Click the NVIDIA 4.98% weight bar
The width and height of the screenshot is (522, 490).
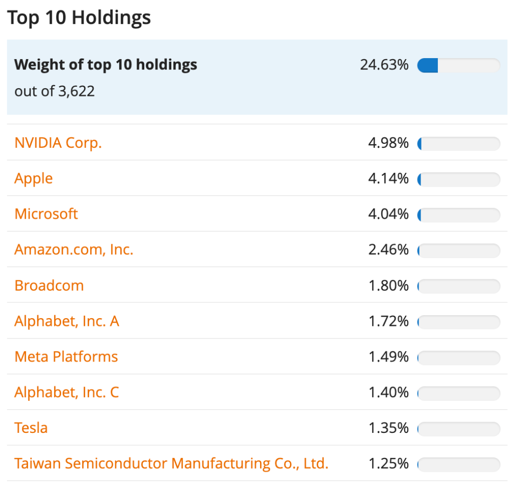458,144
